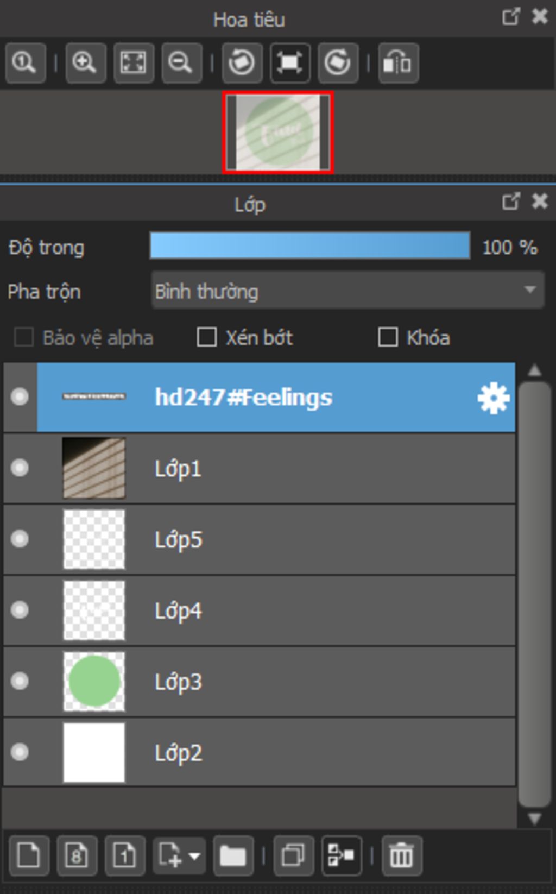Expand the add-layer options arrow
The width and height of the screenshot is (556, 894).
point(194,856)
